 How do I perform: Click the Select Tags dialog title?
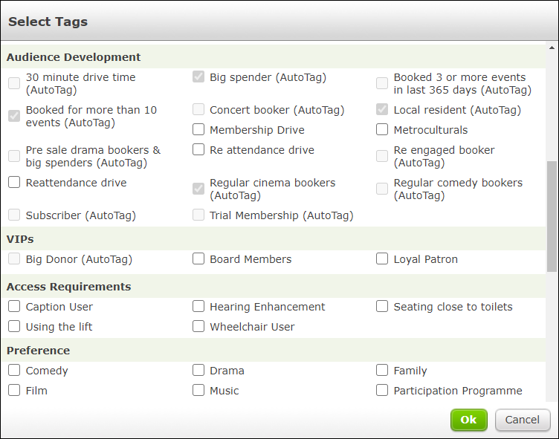point(48,22)
